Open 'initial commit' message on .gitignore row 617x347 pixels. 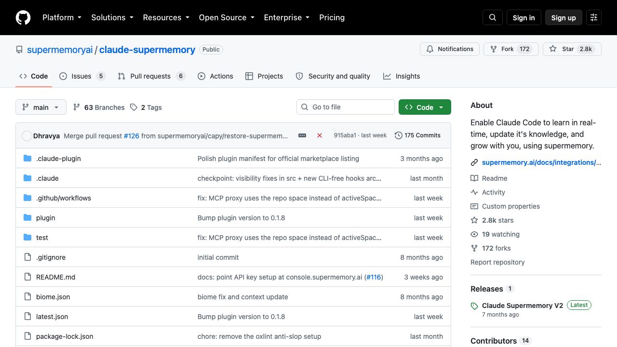(x=218, y=257)
